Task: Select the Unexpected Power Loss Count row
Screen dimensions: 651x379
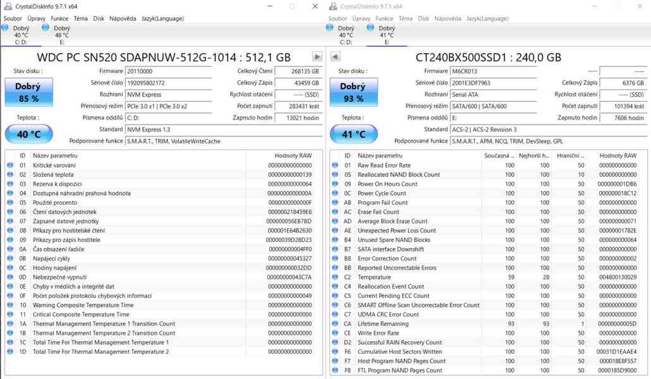Action: (x=485, y=231)
